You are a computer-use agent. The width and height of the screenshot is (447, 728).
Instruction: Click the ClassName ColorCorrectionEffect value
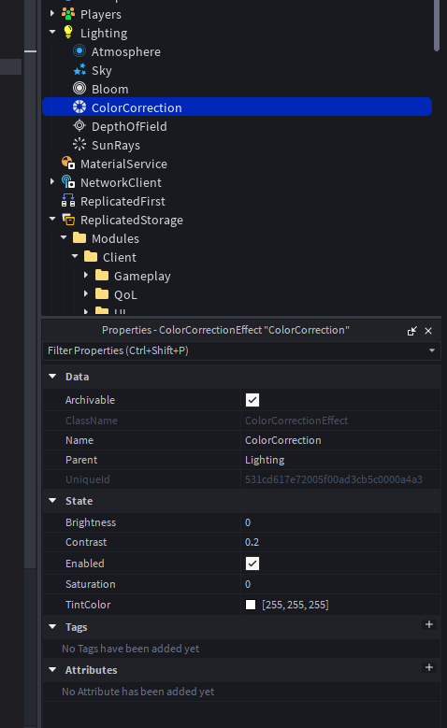(296, 421)
